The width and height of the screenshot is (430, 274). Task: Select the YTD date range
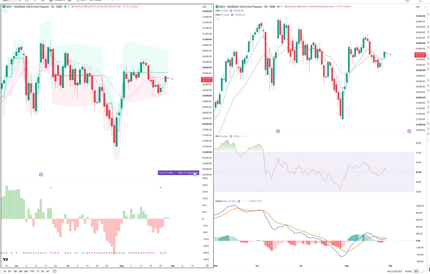pyautogui.click(x=32, y=271)
